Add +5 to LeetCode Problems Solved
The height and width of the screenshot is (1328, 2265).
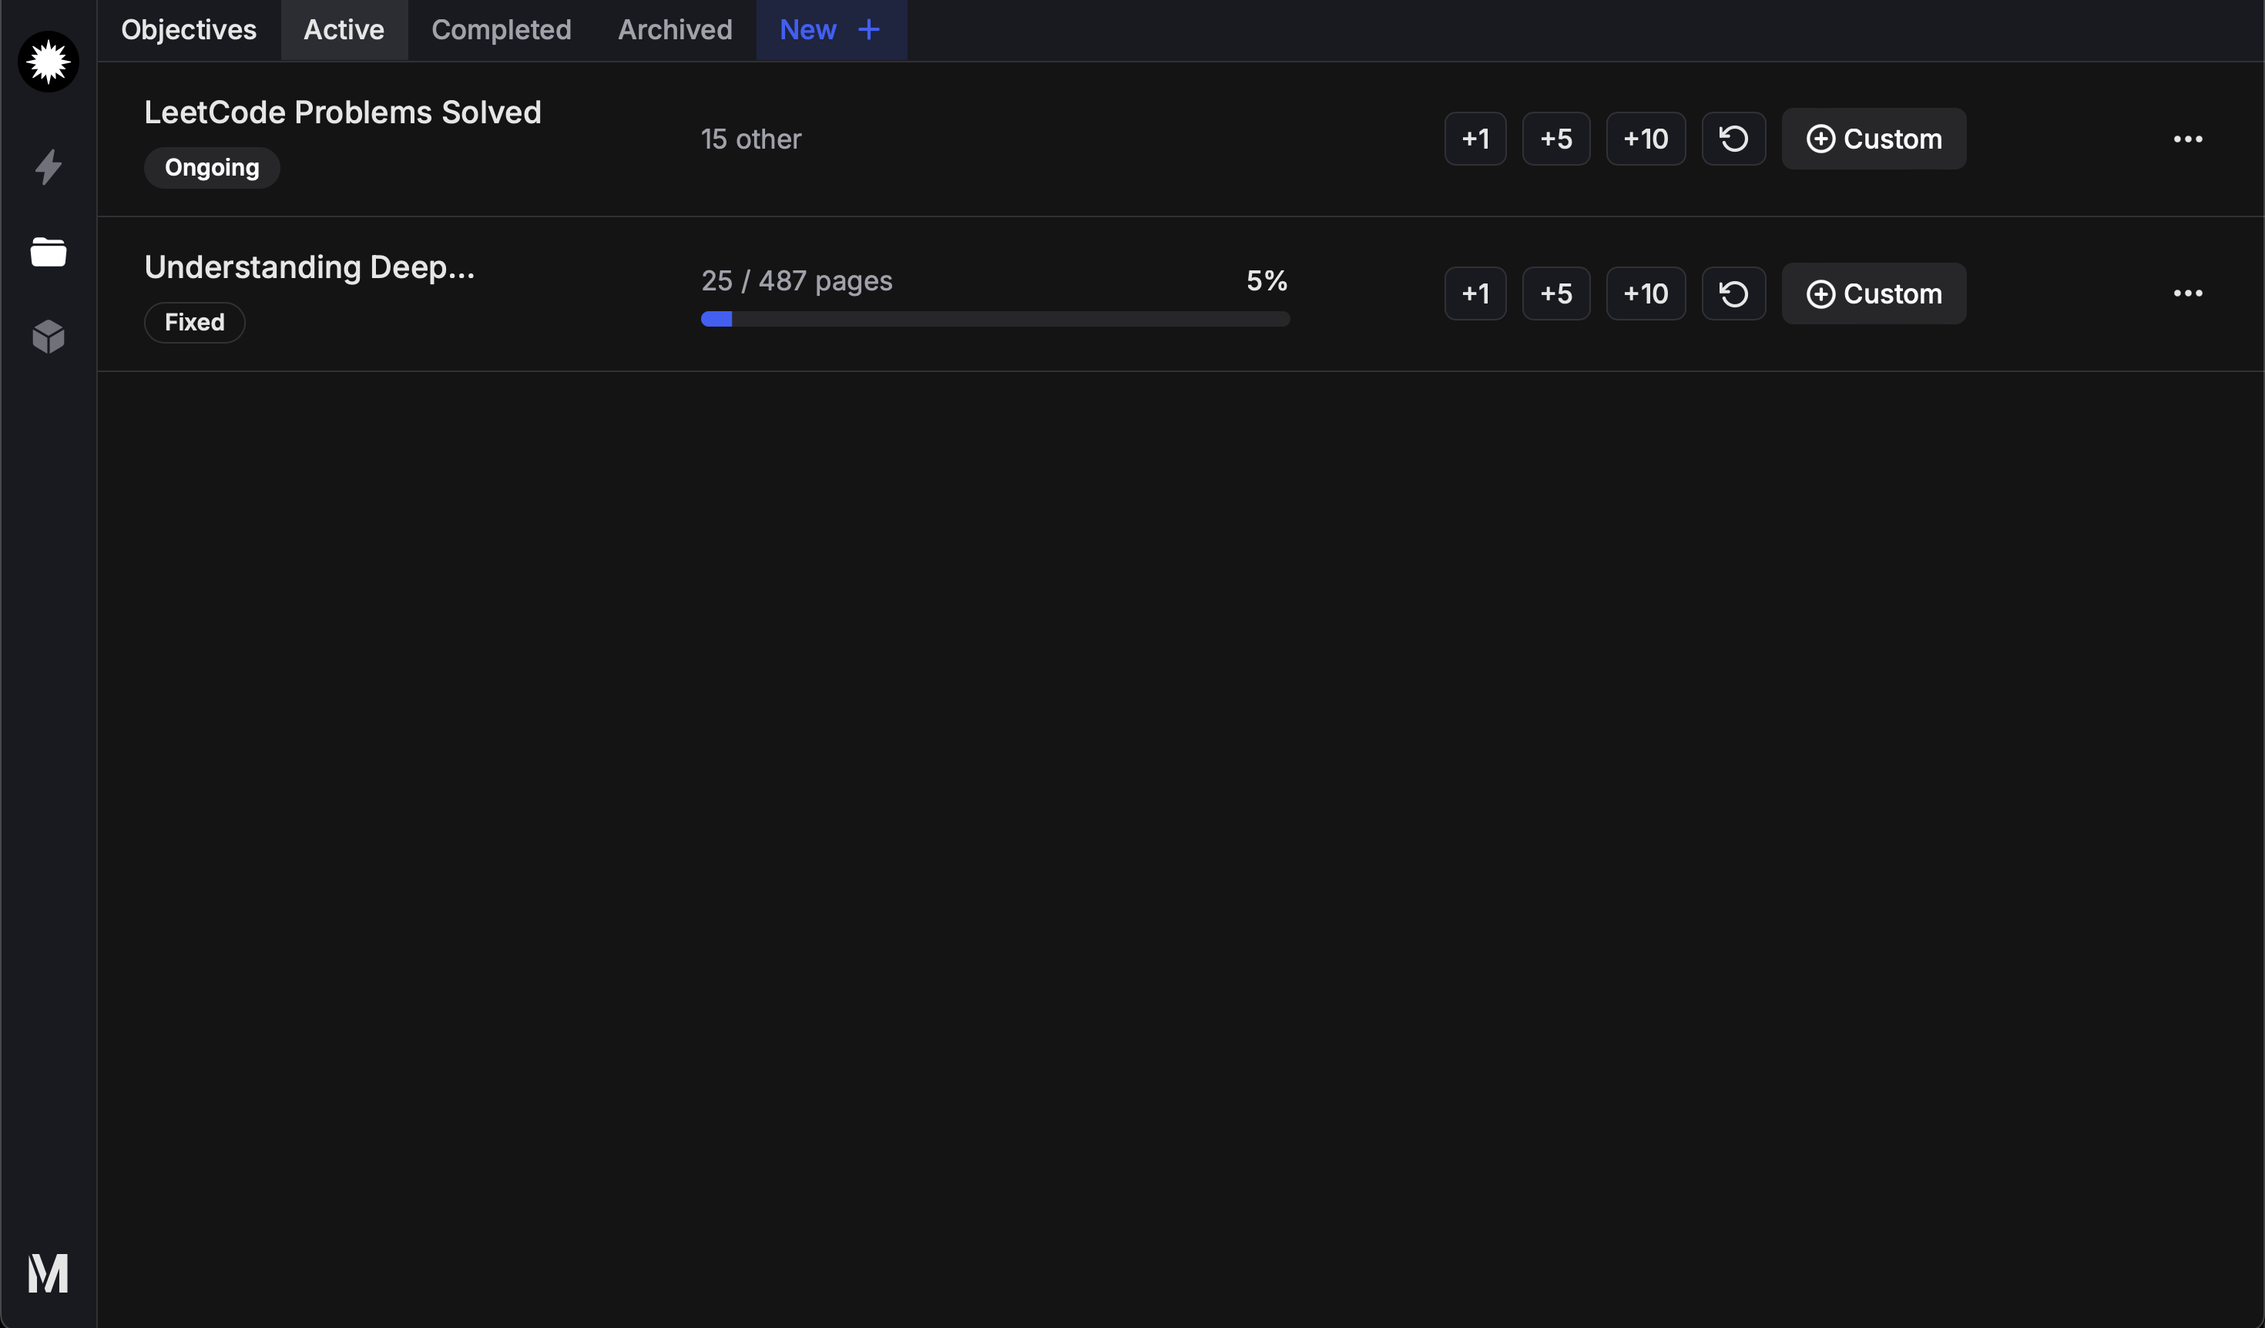(x=1556, y=139)
